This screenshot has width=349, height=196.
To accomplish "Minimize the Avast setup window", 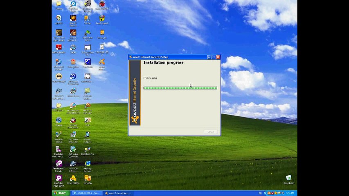I will coord(209,57).
